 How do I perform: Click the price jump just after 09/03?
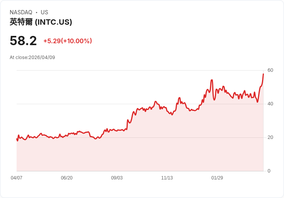(128, 120)
